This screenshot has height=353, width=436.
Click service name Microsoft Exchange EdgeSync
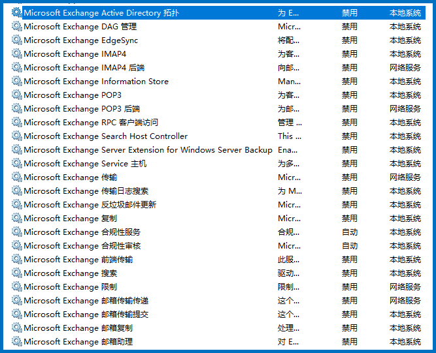[81, 40]
